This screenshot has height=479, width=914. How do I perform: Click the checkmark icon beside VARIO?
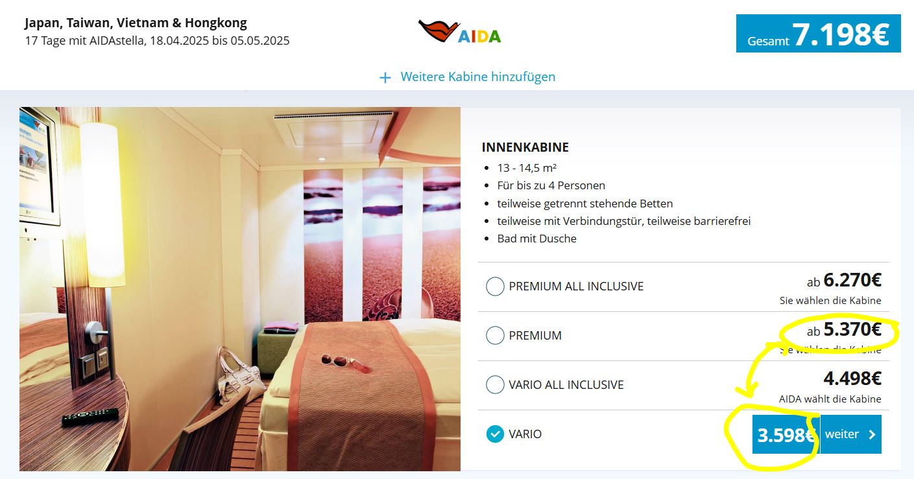click(495, 434)
